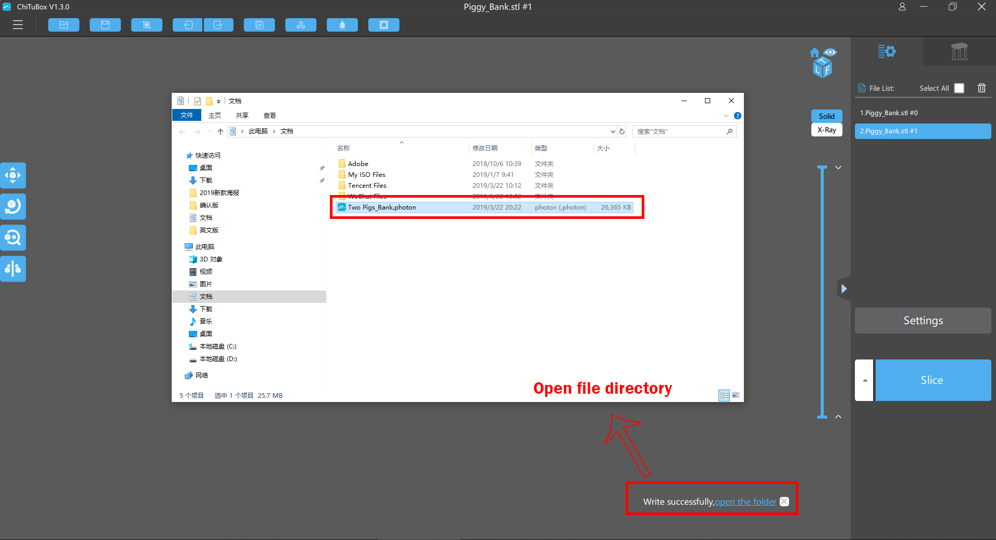Viewport: 996px width, 540px height.
Task: Click the vertical layer slider track
Action: click(x=822, y=290)
